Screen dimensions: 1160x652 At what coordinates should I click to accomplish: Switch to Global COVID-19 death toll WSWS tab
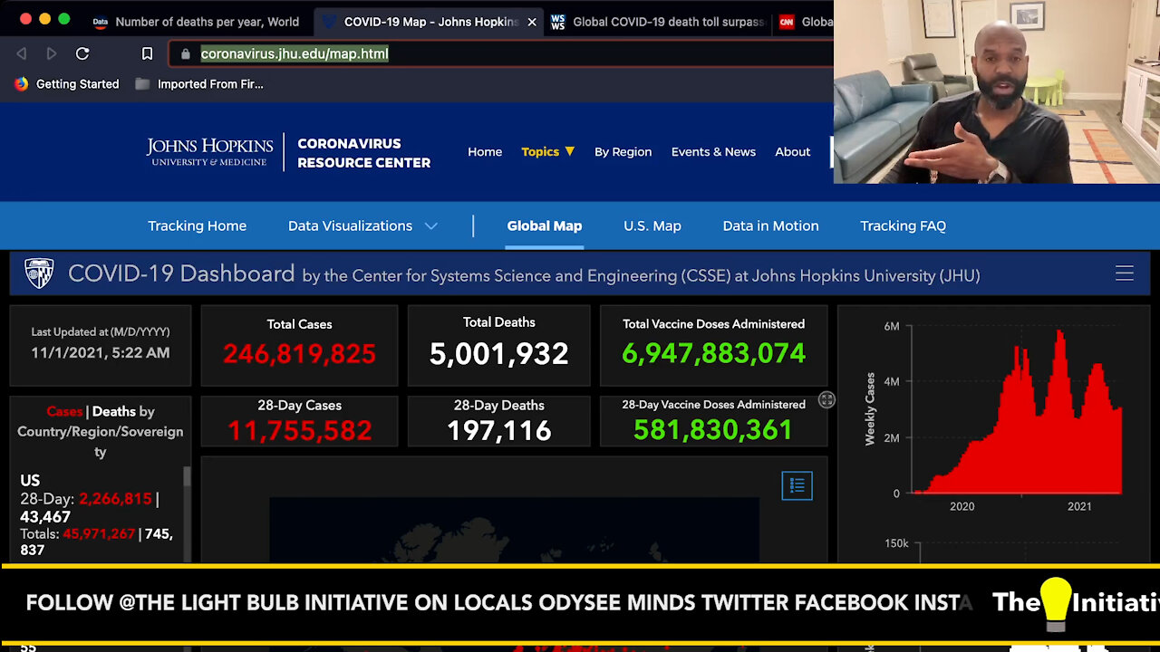tap(659, 22)
